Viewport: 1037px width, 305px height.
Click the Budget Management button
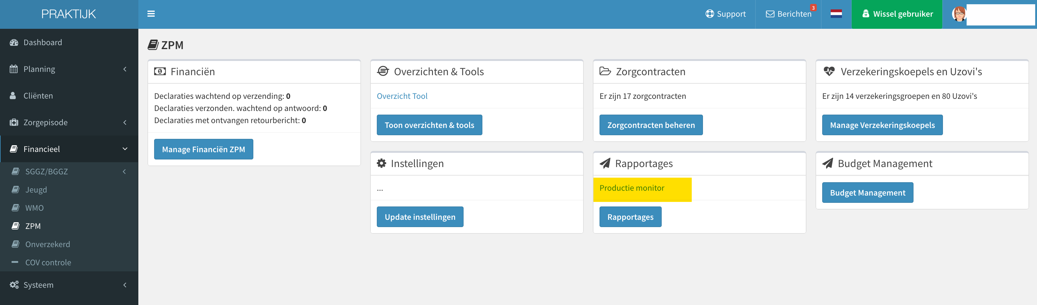[867, 192]
